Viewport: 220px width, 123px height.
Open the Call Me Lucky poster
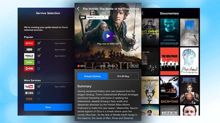[150, 90]
